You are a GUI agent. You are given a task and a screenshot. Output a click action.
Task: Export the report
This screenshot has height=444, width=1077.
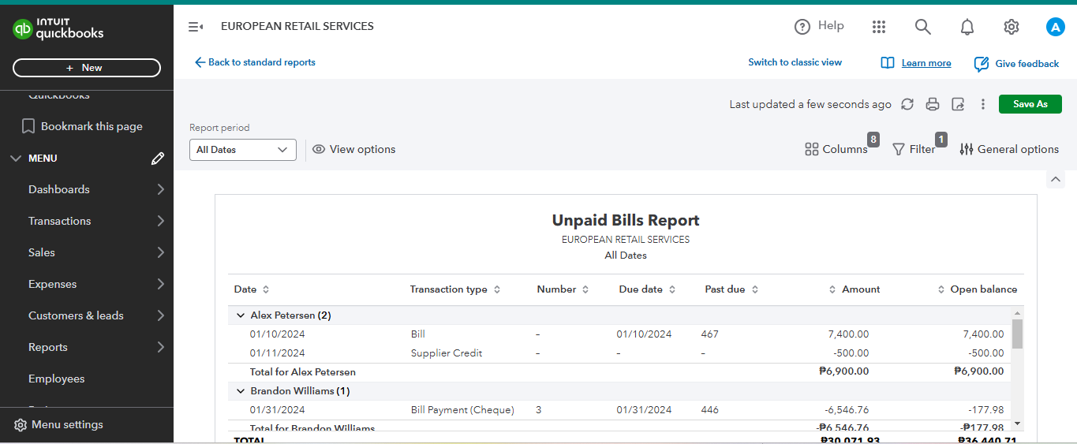(x=958, y=104)
